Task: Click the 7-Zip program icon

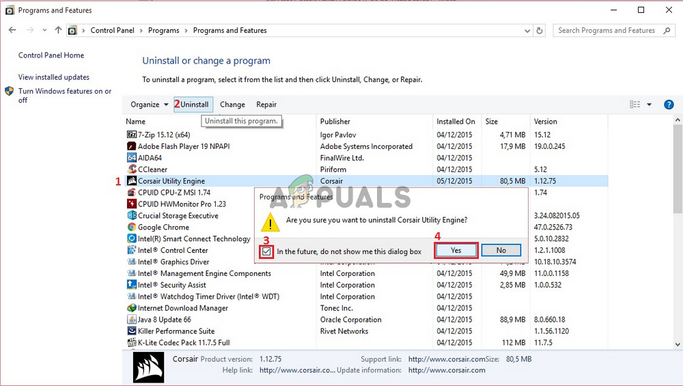Action: click(x=132, y=135)
